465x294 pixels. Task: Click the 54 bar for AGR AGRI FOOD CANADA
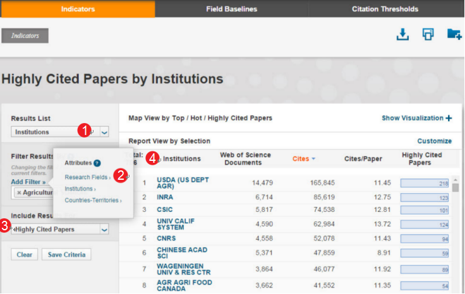point(425,286)
